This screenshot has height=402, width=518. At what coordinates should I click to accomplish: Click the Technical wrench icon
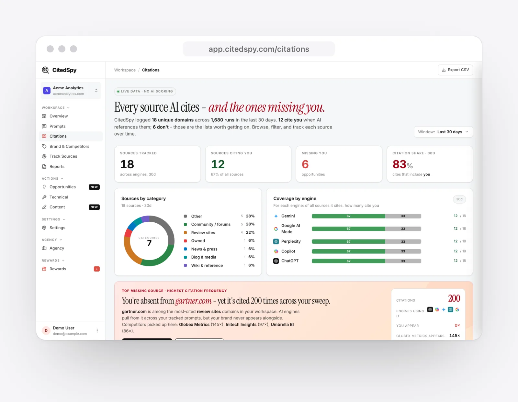(x=44, y=197)
